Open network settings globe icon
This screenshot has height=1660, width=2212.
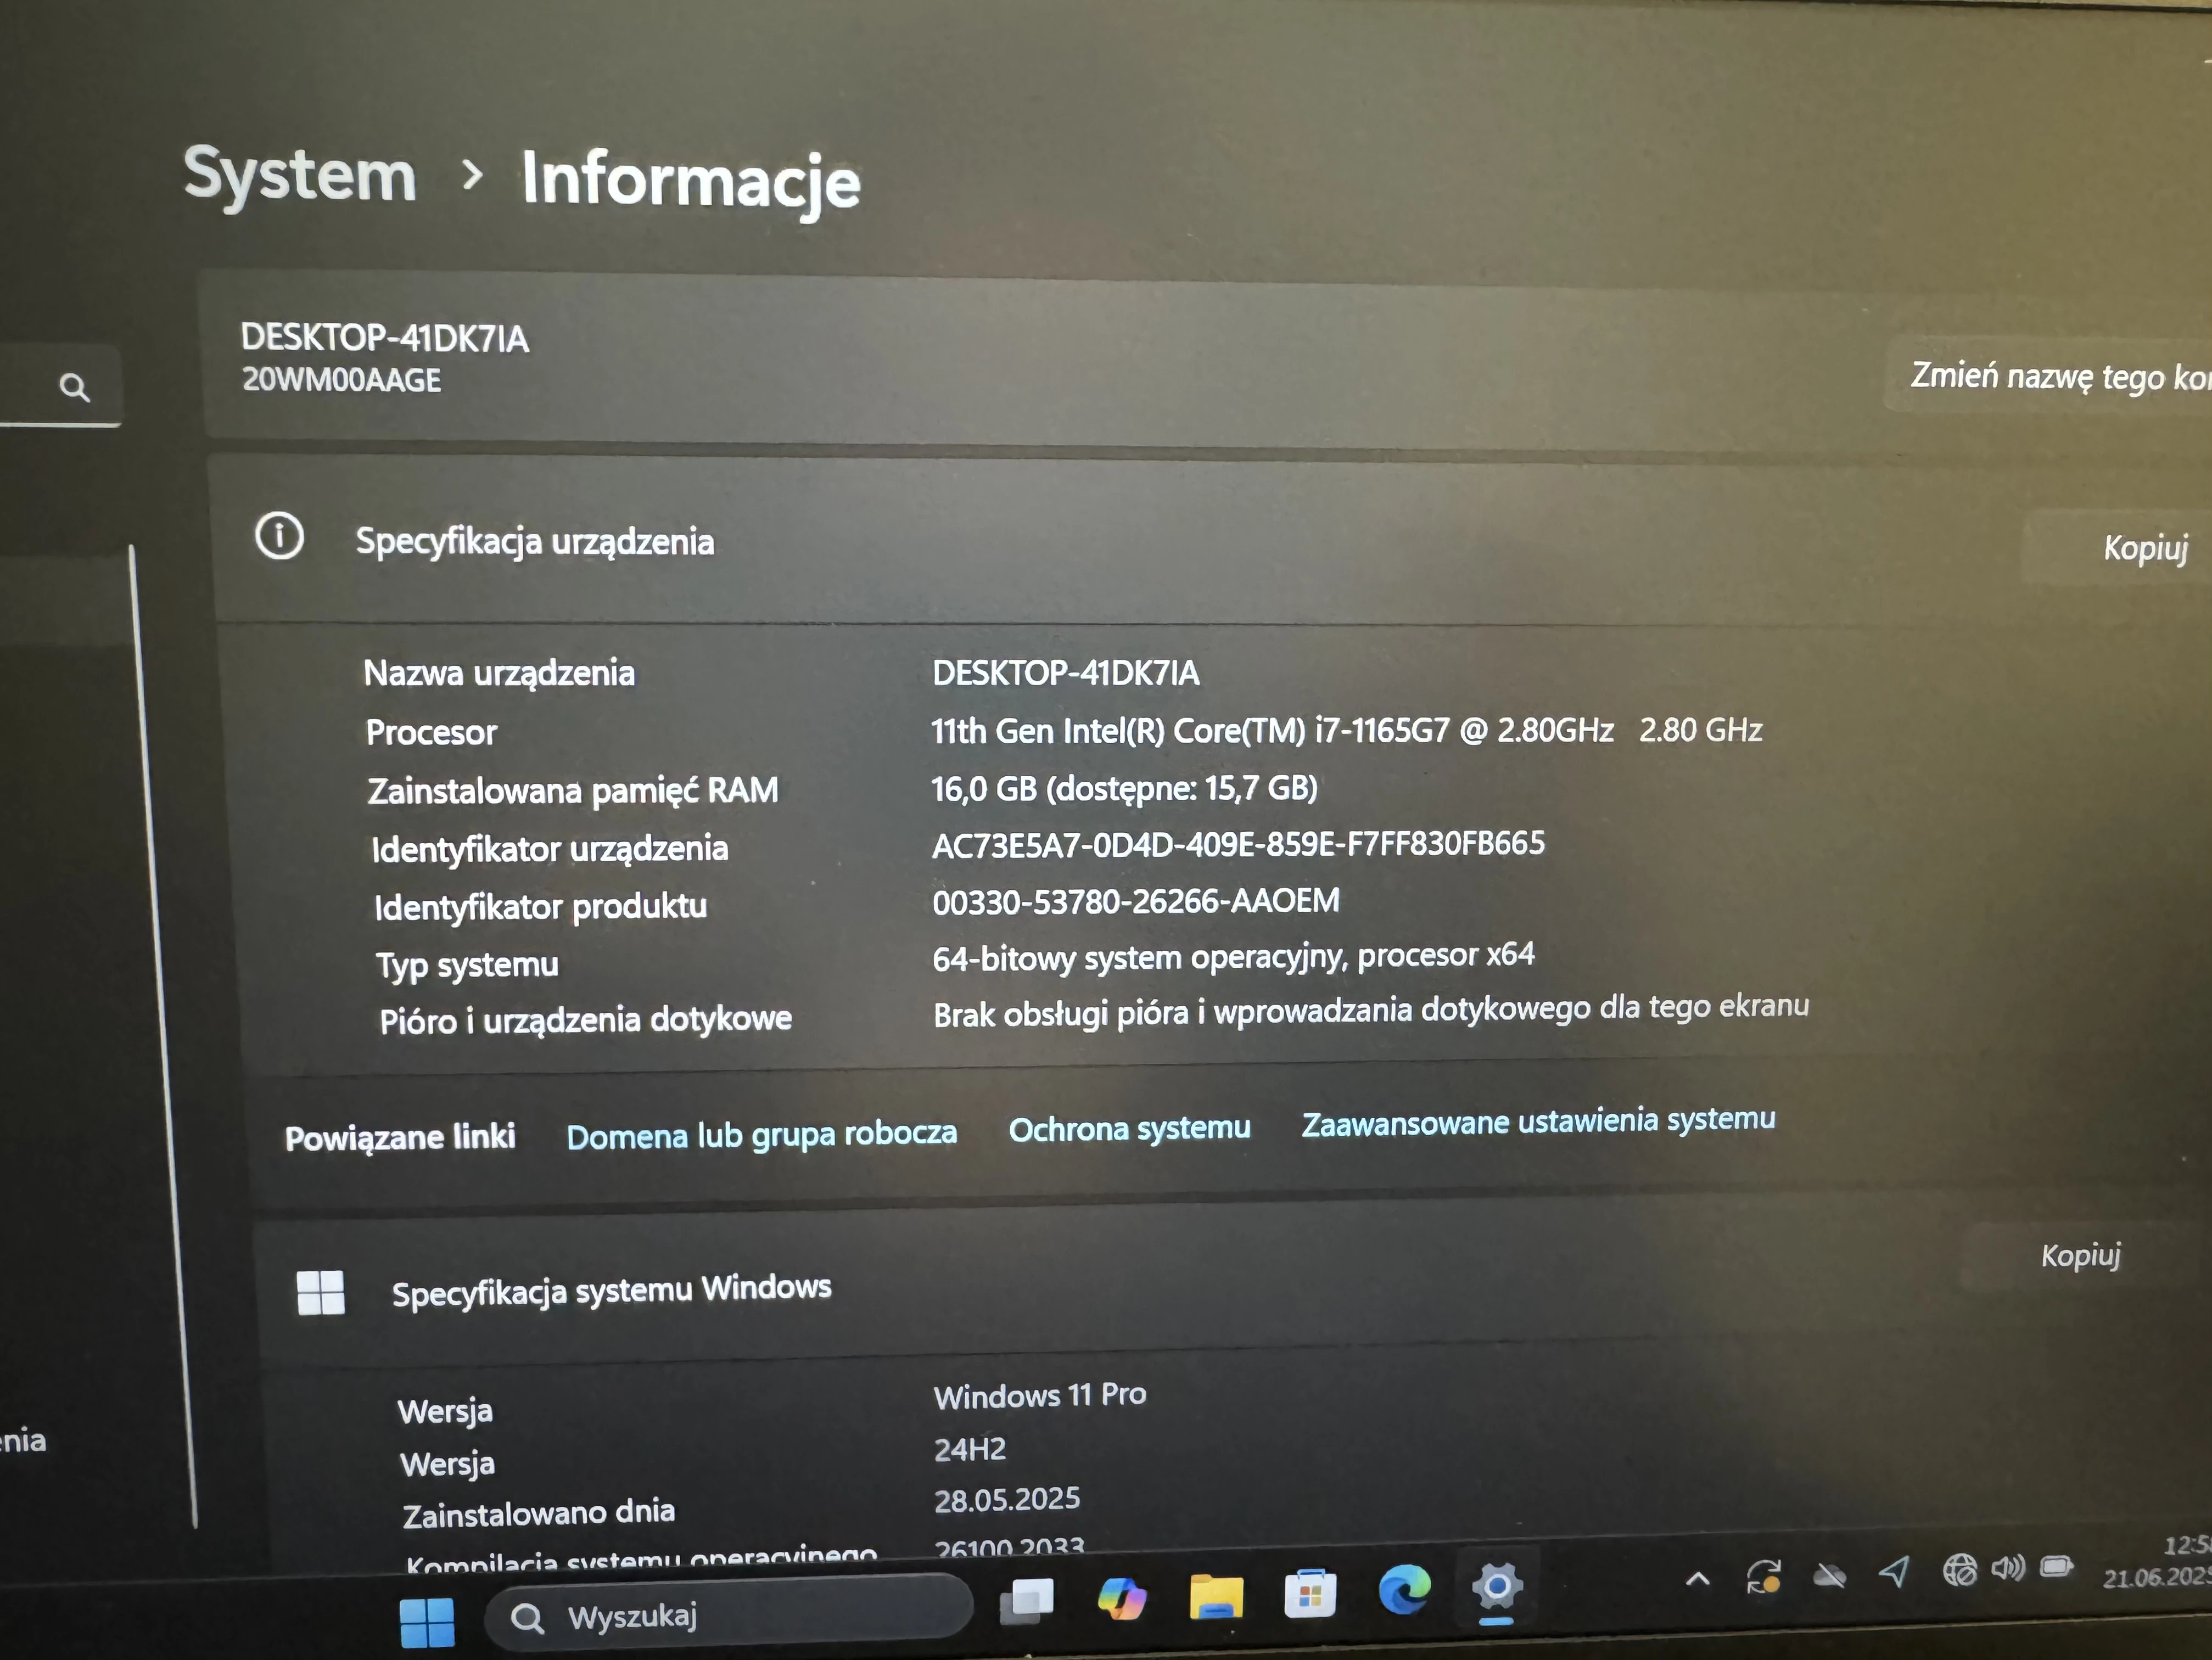pyautogui.click(x=1959, y=1570)
